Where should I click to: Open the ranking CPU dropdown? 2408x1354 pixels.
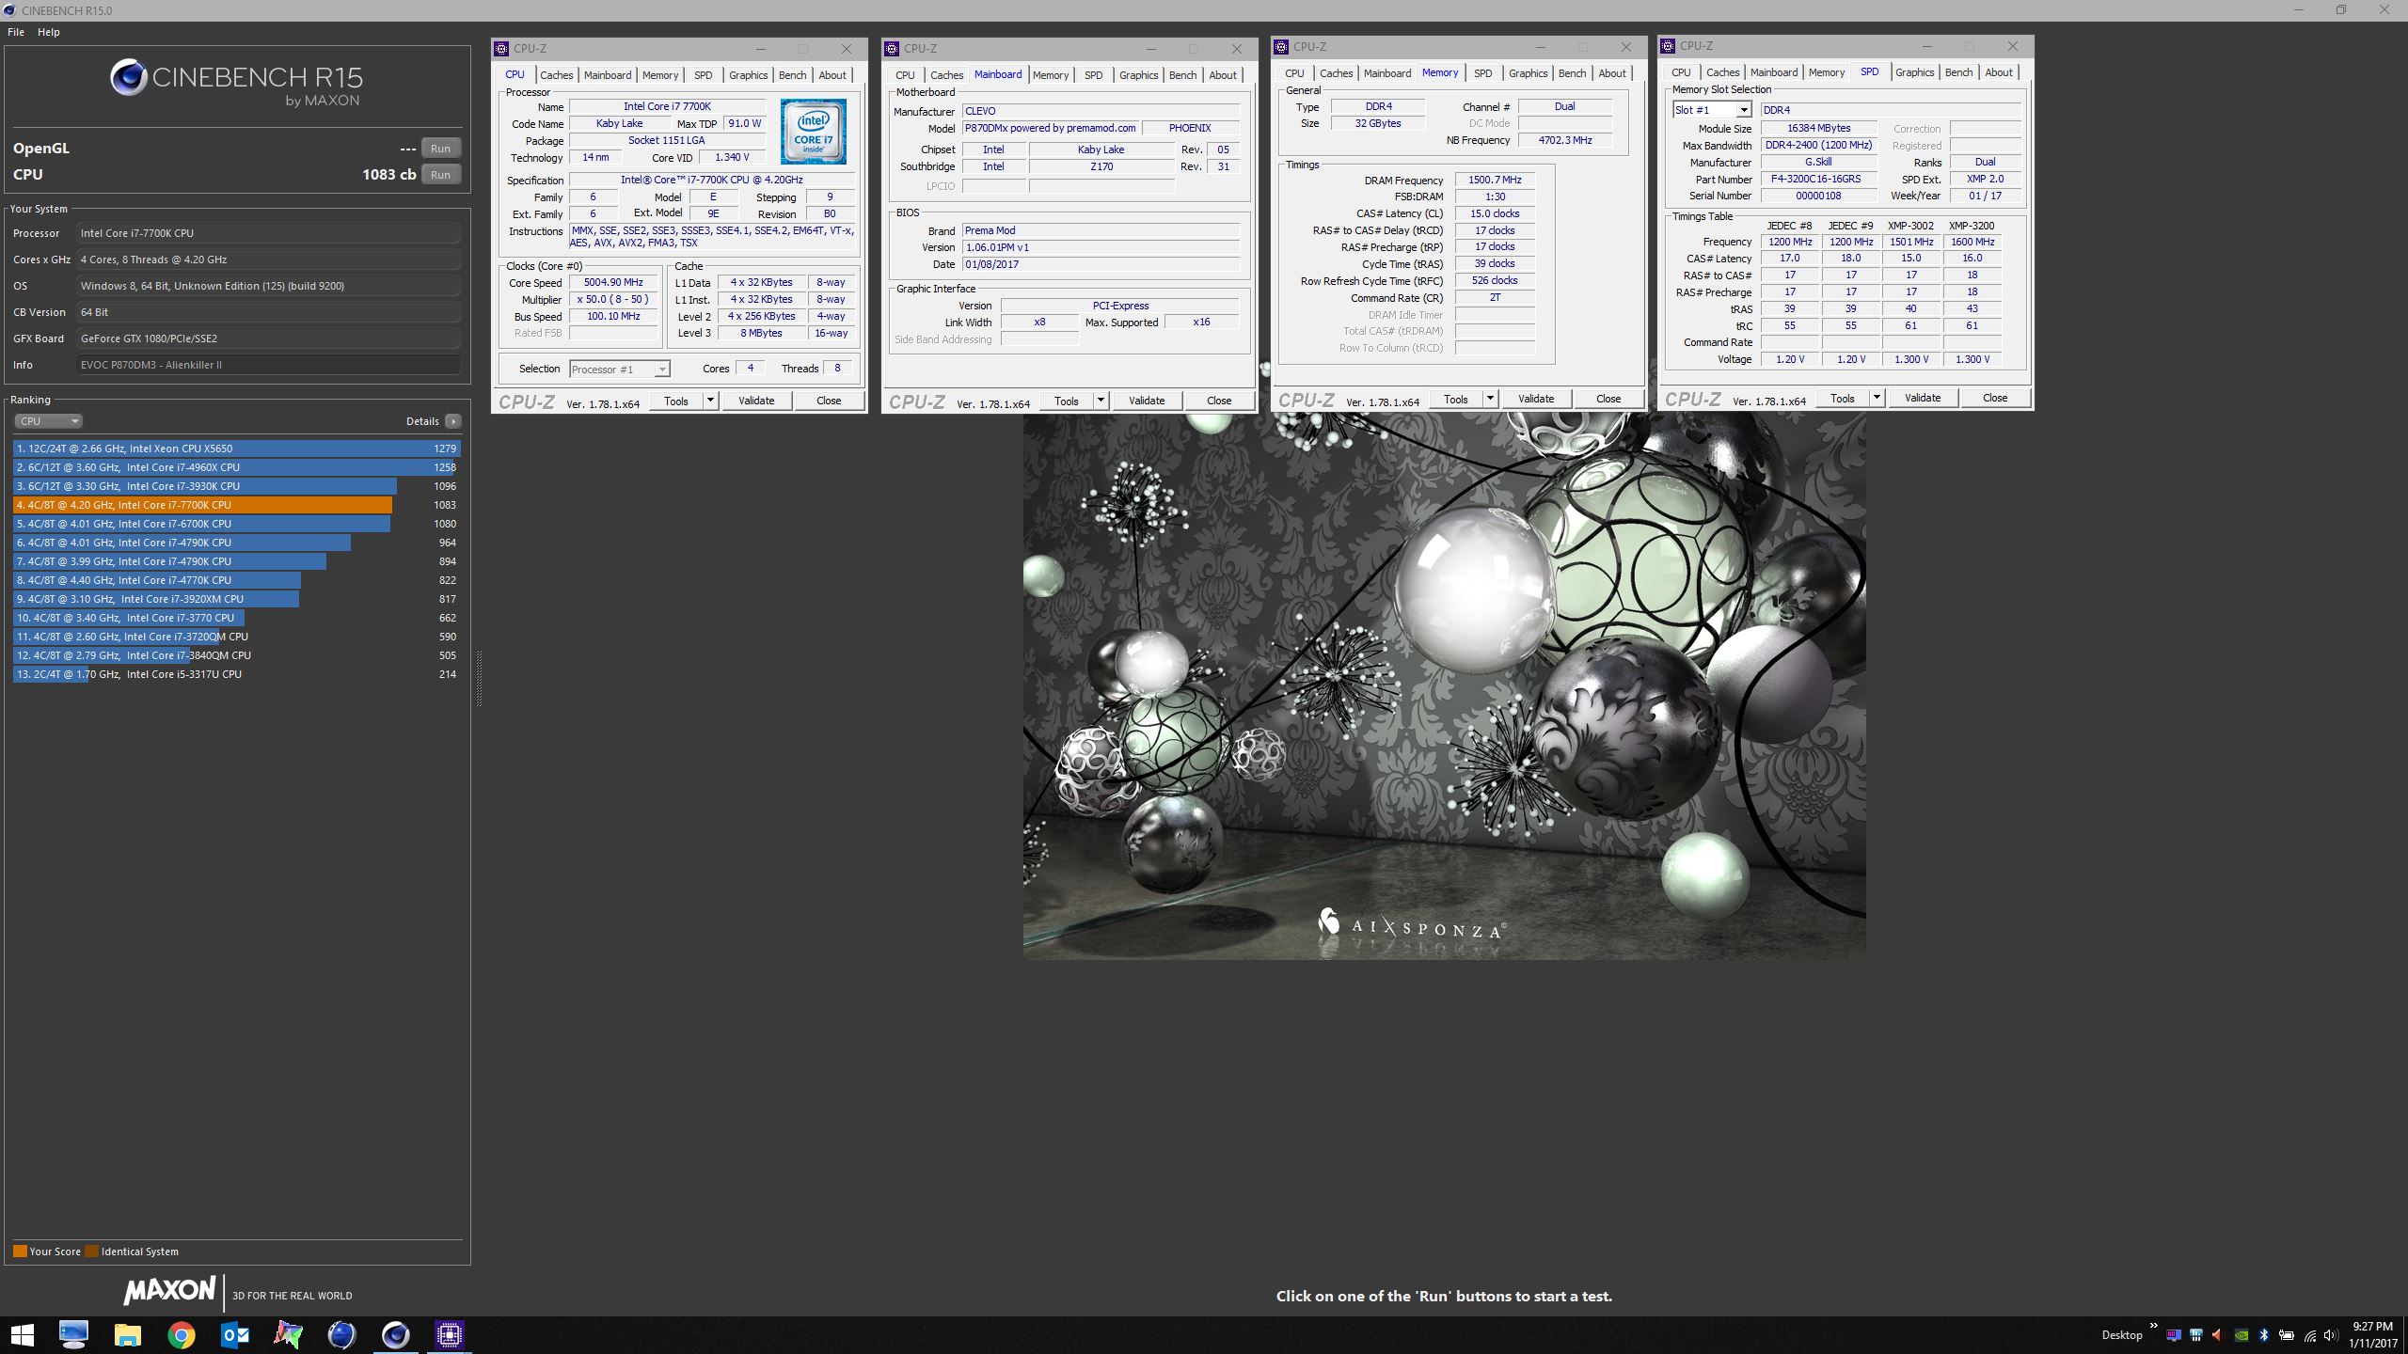(x=48, y=421)
